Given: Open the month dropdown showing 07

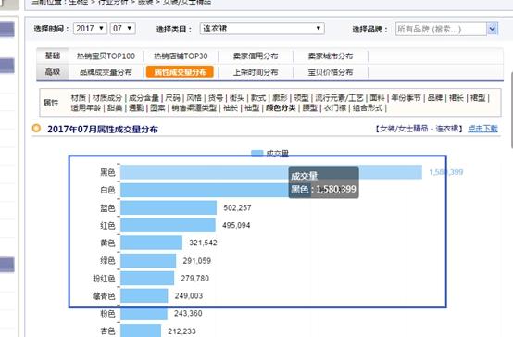Looking at the screenshot, I should pyautogui.click(x=122, y=29).
